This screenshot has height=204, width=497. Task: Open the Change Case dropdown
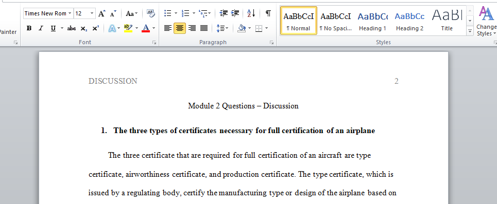pyautogui.click(x=132, y=13)
